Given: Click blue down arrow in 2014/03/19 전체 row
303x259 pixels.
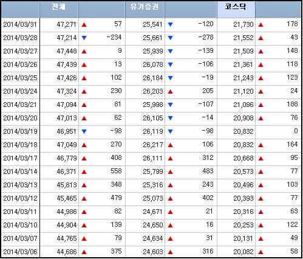Looking at the screenshot, I should (x=84, y=132).
